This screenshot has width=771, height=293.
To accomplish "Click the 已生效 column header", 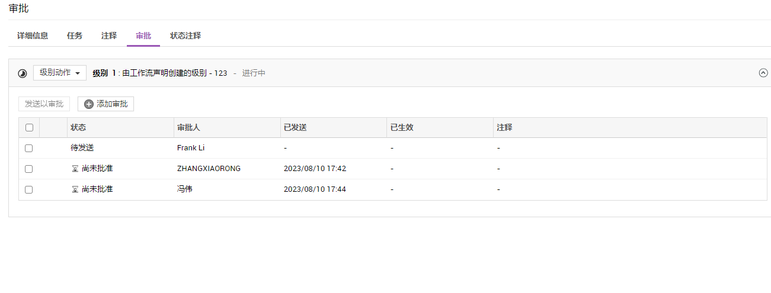I will click(402, 128).
